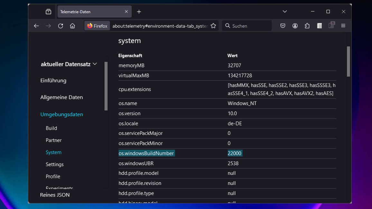Image resolution: width=372 pixels, height=209 pixels.
Task: Open the Firefox View tab list icon
Action: (x=48, y=12)
